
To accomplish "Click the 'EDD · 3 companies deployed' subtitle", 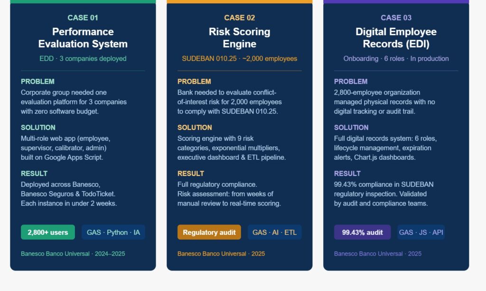I will [83, 58].
